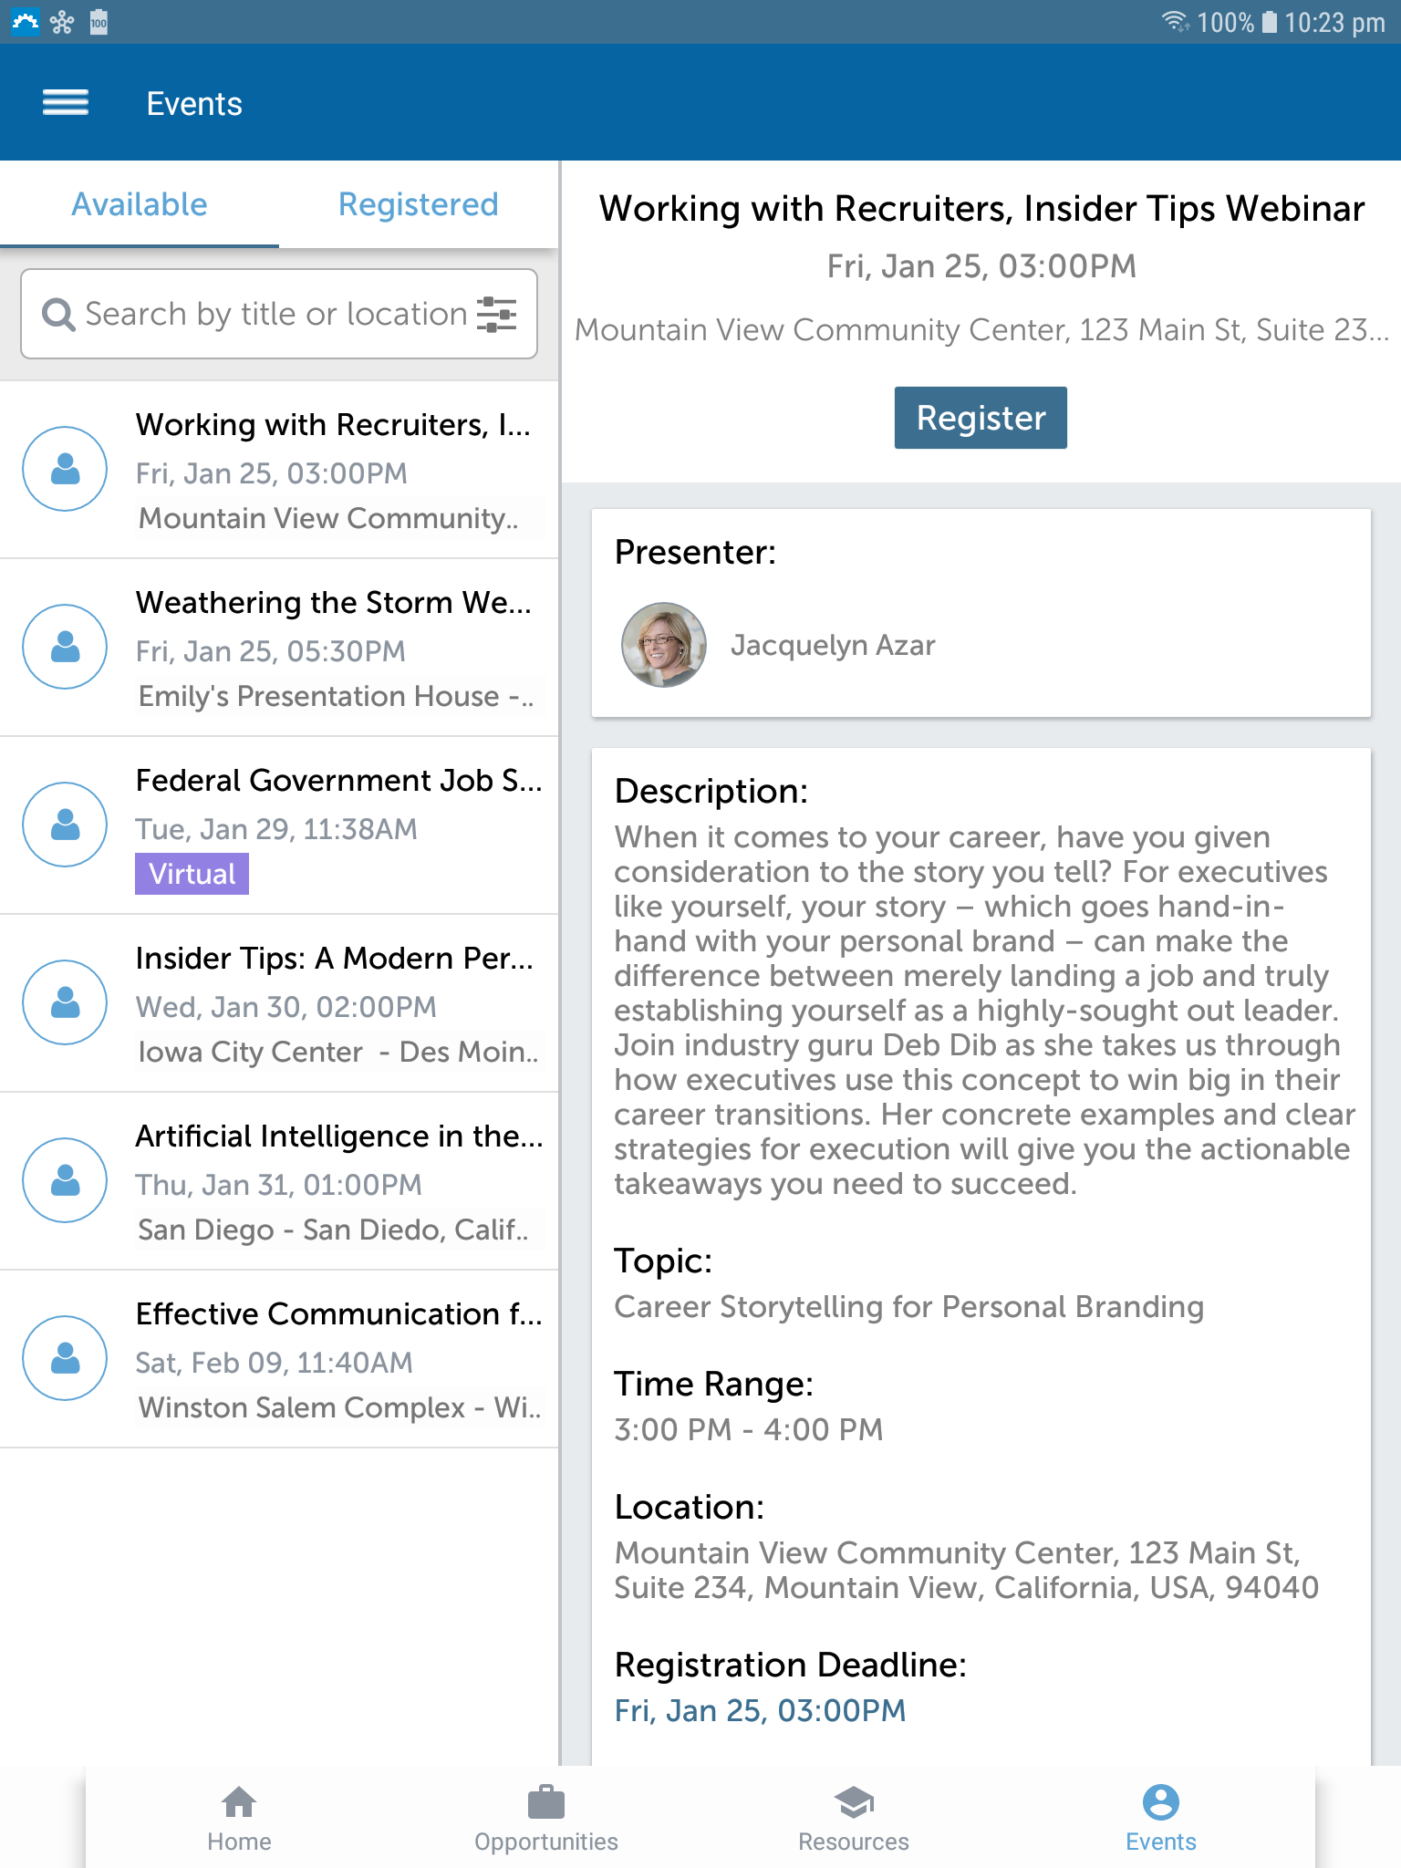Screen dimensions: 1401x1868
Task: Click the search magnifier icon
Action: coord(58,315)
